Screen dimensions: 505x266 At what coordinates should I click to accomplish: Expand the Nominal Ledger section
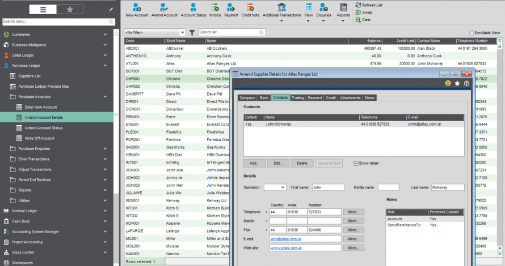(105, 211)
